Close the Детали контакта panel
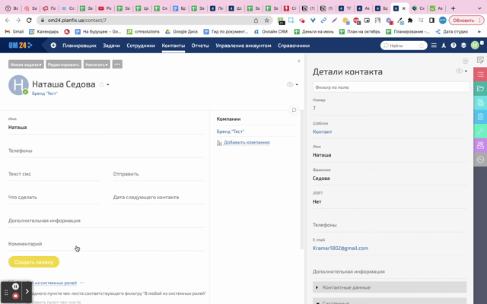This screenshot has height=304, width=487. 466,61
